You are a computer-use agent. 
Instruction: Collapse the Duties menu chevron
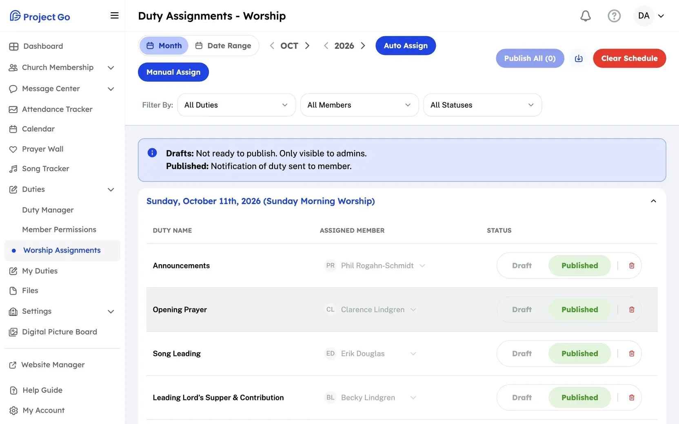pyautogui.click(x=111, y=190)
